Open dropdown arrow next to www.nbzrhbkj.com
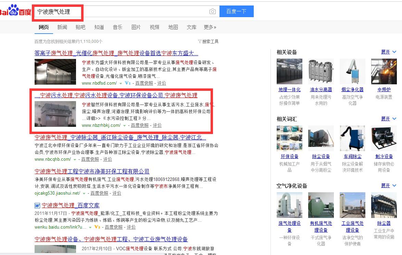Screen dimensions: 402x255 pyautogui.click(x=124, y=125)
